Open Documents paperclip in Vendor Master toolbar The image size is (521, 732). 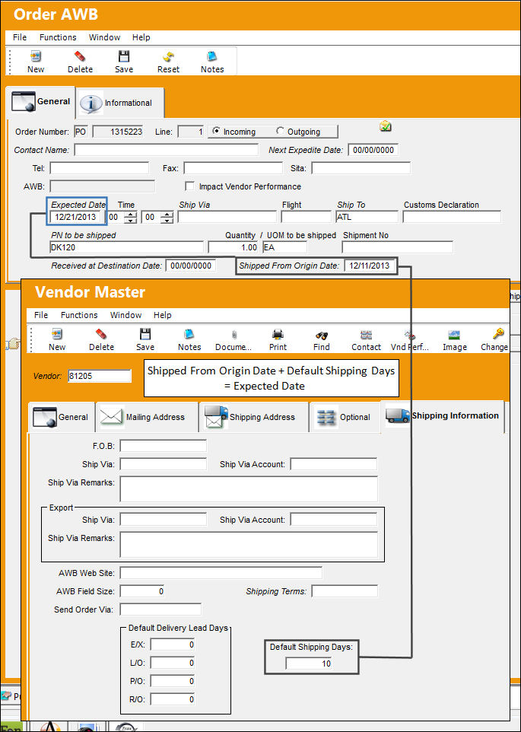click(x=233, y=335)
